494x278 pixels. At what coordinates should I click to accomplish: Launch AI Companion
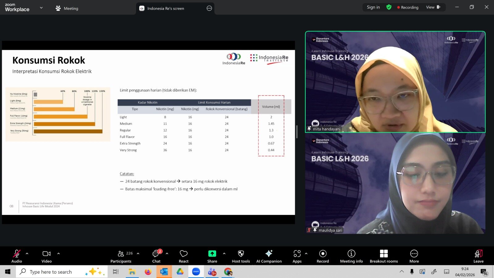pyautogui.click(x=269, y=256)
